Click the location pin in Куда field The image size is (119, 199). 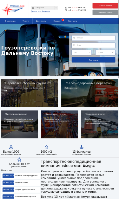[74, 45]
